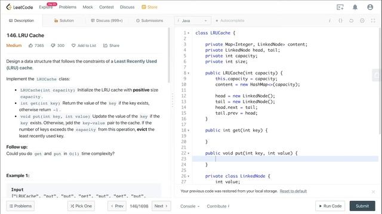Click the Share icon
The width and height of the screenshot is (382, 214).
pos(105,45)
